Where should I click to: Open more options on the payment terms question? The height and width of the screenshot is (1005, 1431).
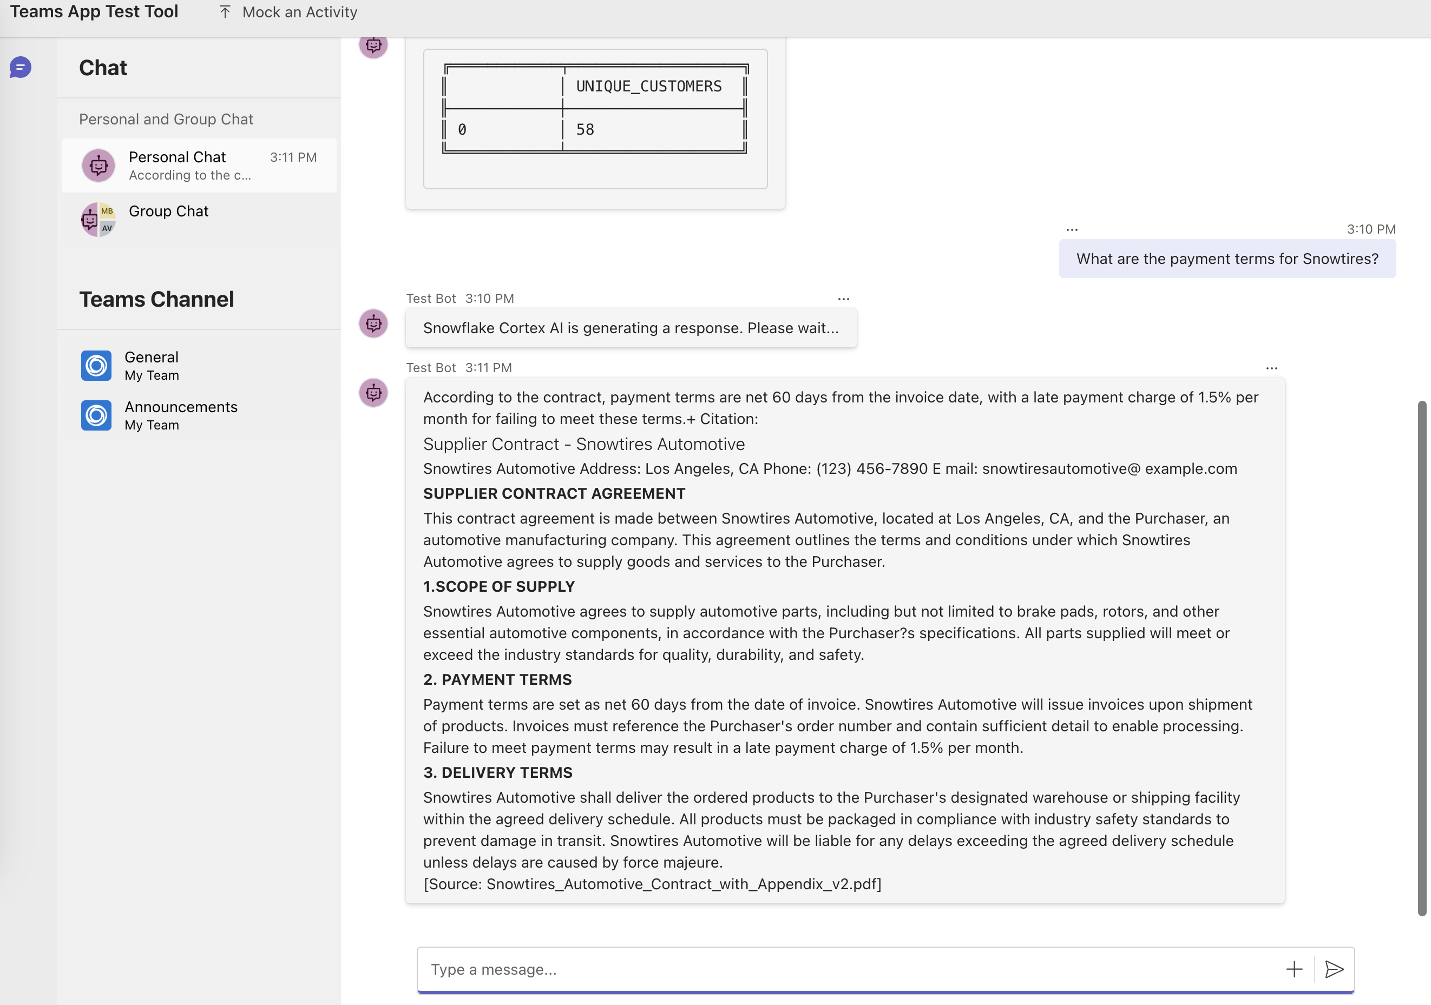[1072, 229]
